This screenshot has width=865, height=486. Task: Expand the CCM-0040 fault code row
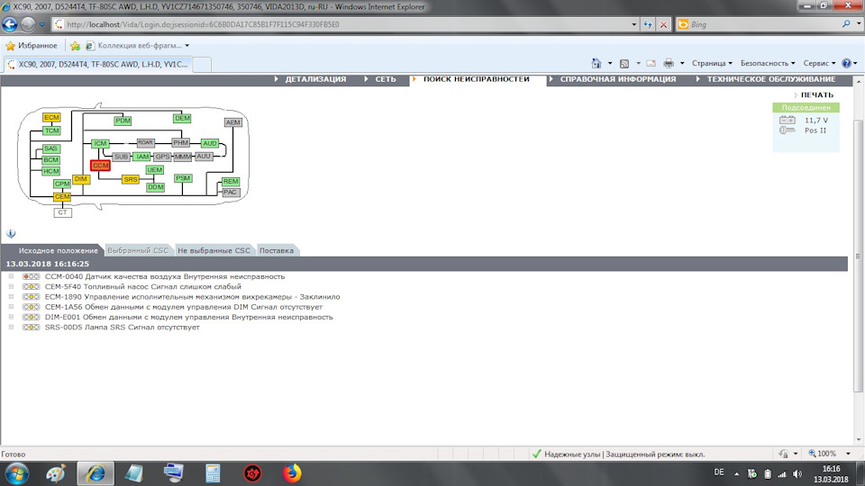tap(11, 276)
